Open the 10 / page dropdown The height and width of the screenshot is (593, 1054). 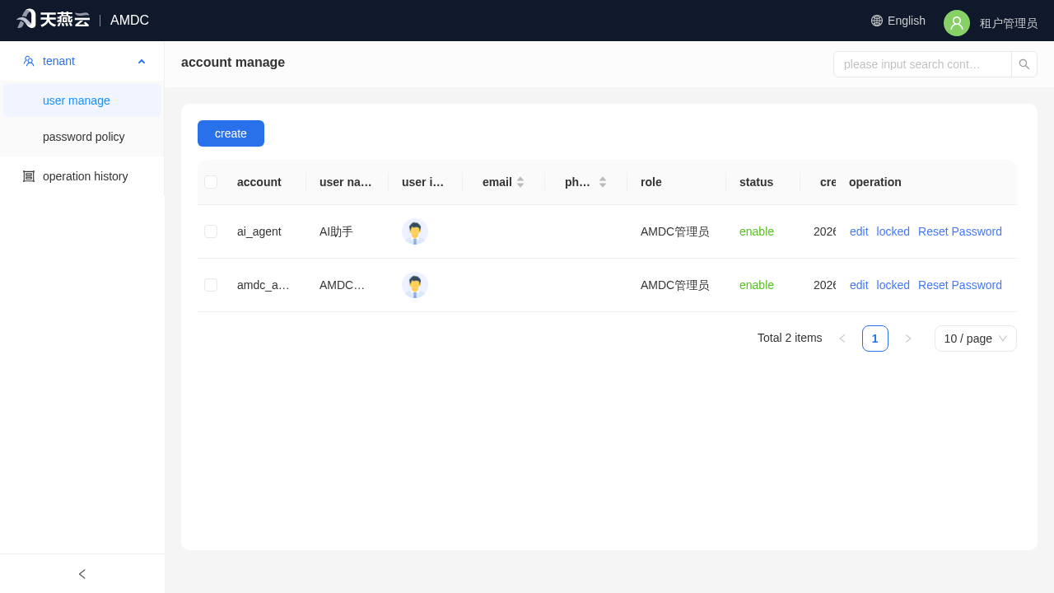[976, 339]
